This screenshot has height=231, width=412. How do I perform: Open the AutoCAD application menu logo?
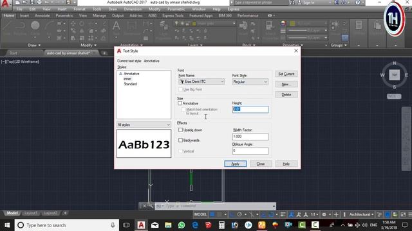click(5, 4)
